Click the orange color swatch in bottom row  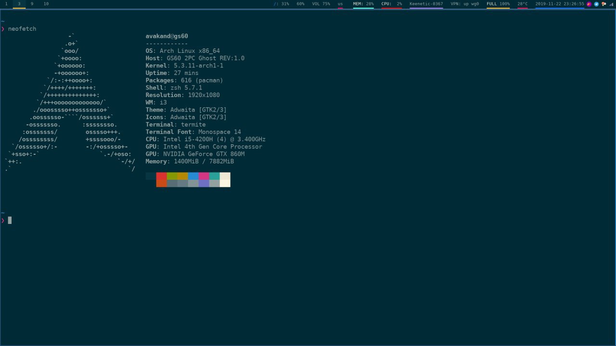[162, 183]
